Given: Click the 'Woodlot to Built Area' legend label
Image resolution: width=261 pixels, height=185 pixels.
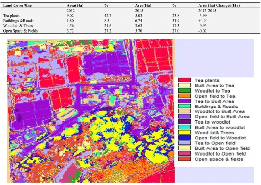Looking at the screenshot, I should 220,111.
